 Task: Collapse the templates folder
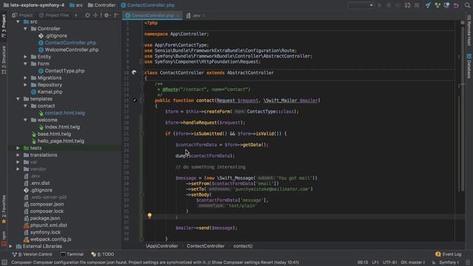click(x=18, y=99)
